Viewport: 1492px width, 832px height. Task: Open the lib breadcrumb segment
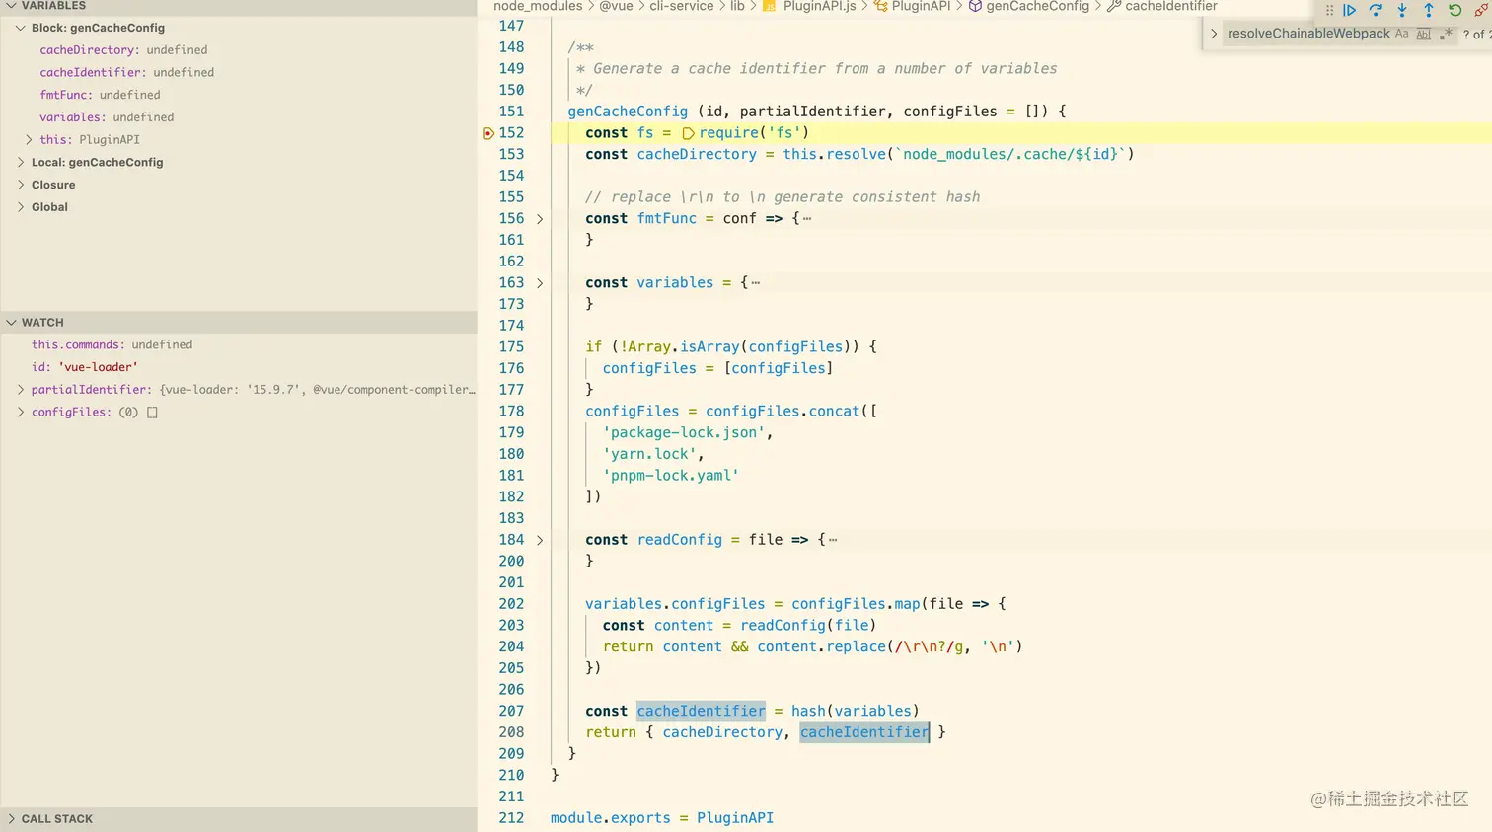tap(737, 6)
